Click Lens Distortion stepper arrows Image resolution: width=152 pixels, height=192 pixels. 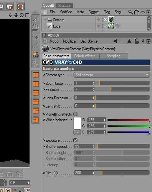click(93, 98)
